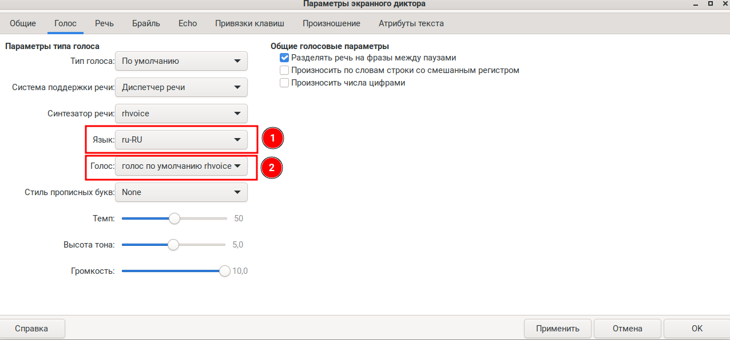Open the 'Произношение' tab
The image size is (730, 340).
pos(331,23)
